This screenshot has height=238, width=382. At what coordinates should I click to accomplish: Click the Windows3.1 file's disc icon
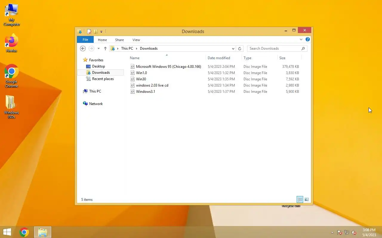pos(133,92)
